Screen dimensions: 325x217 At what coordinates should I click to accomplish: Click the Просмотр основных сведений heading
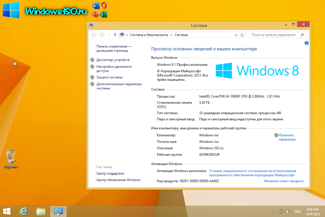coord(204,49)
